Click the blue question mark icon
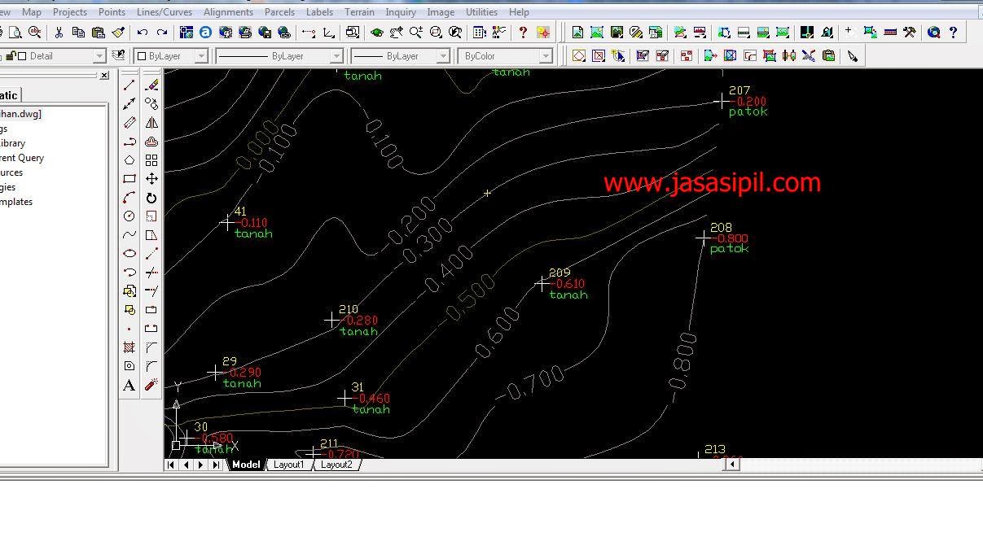 click(x=953, y=33)
